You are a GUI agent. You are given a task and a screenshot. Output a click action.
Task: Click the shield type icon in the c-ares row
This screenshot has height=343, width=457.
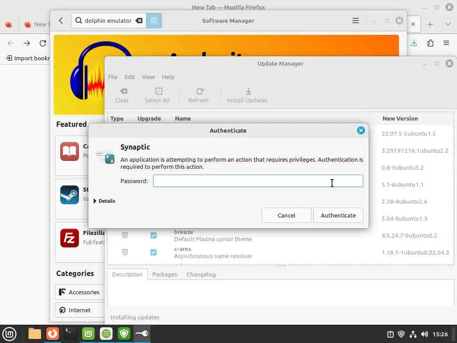pyautogui.click(x=125, y=252)
